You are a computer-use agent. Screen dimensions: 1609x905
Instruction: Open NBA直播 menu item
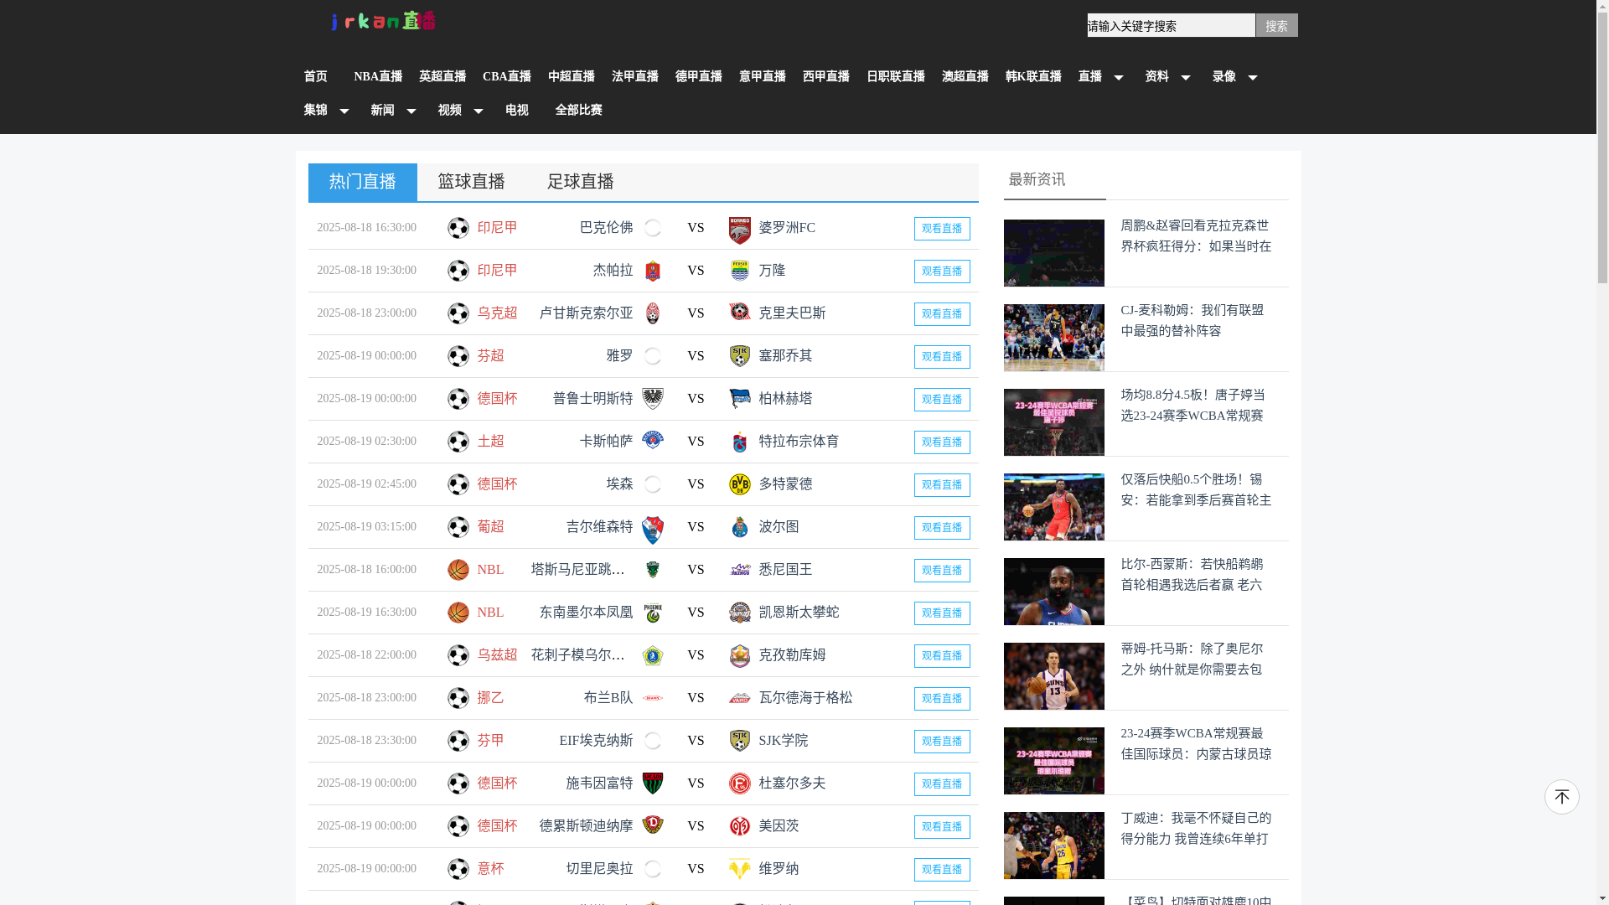(378, 77)
